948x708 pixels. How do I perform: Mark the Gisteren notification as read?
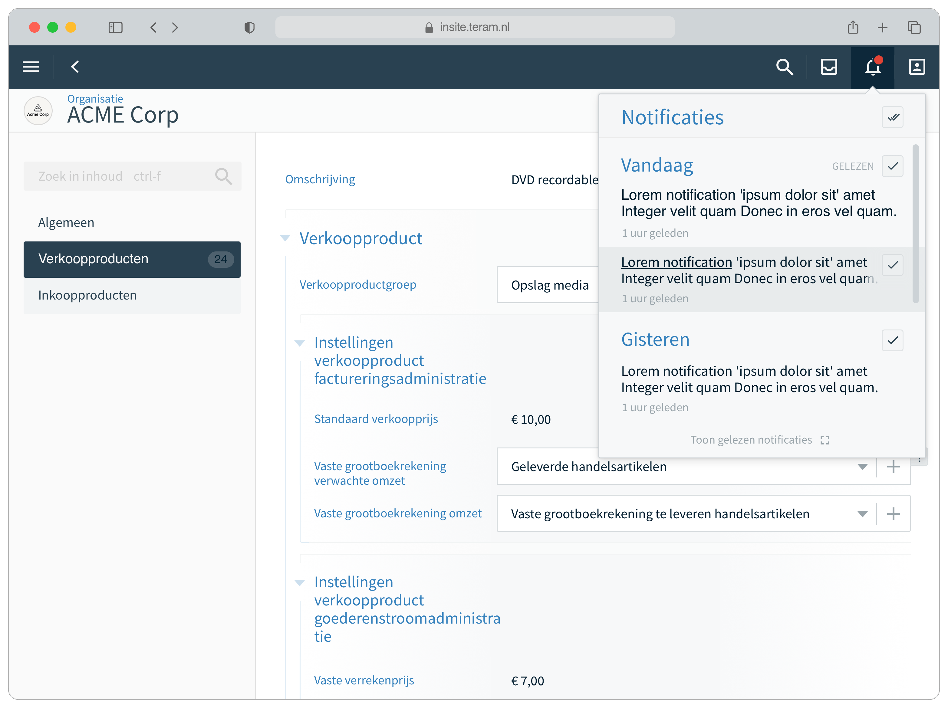tap(893, 340)
